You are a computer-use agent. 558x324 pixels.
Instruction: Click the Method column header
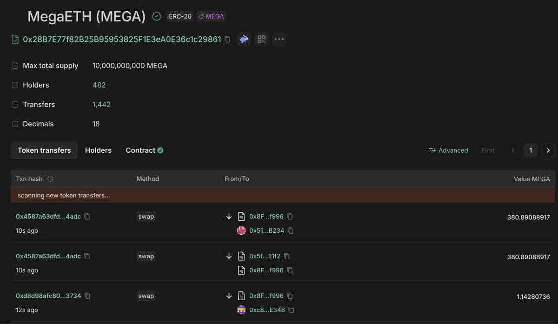147,179
